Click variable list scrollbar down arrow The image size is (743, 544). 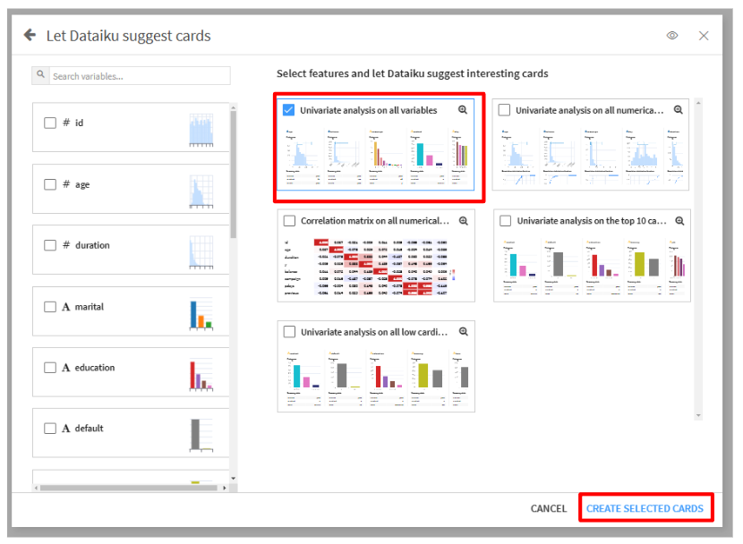(233, 479)
